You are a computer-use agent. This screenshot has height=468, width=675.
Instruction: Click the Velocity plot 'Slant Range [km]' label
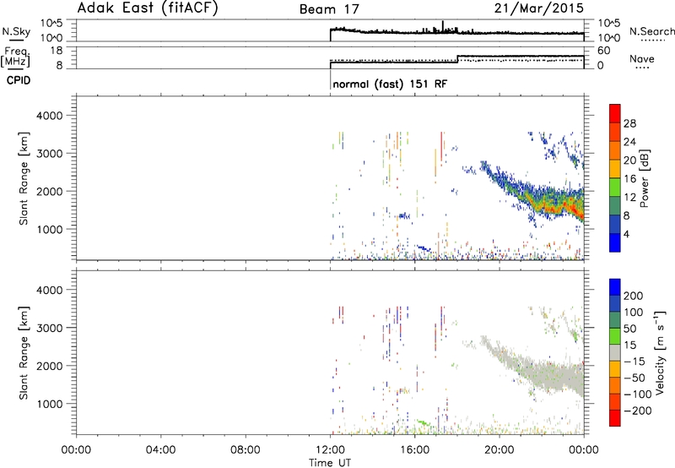24,353
